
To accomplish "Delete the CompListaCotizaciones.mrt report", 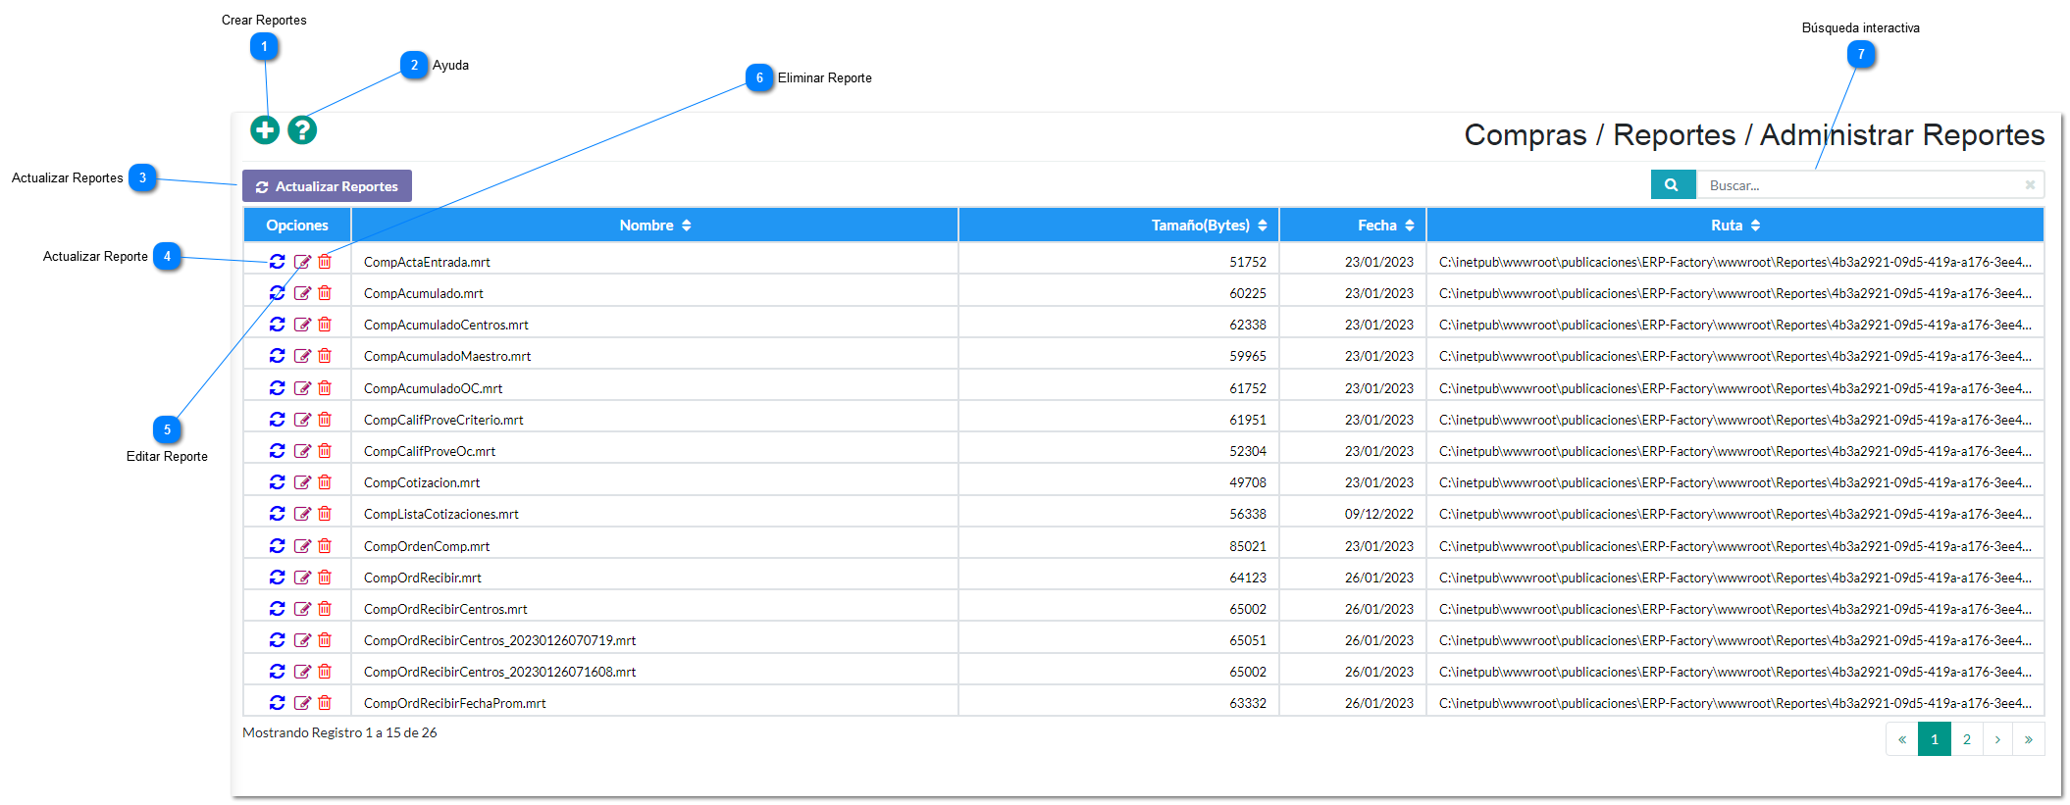I will (x=325, y=514).
